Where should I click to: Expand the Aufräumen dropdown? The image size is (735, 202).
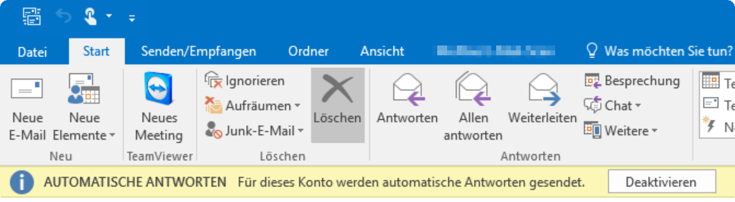[253, 106]
